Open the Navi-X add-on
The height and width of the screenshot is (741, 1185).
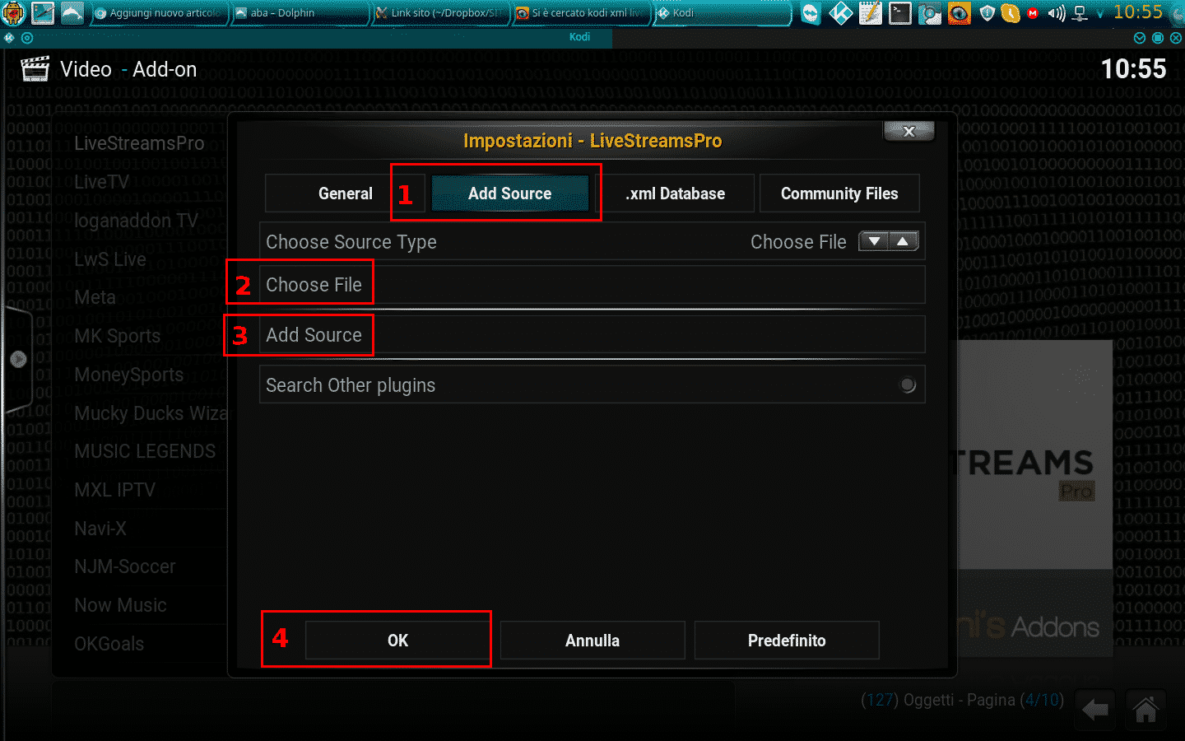[100, 529]
